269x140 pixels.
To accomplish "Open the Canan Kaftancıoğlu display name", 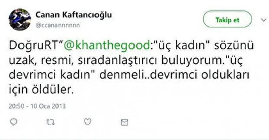I will (74, 15).
